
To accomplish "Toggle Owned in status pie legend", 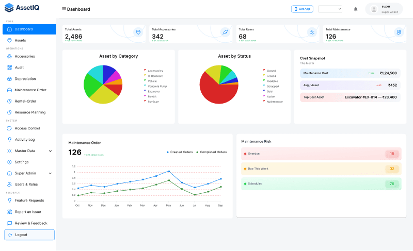I will 269,71.
